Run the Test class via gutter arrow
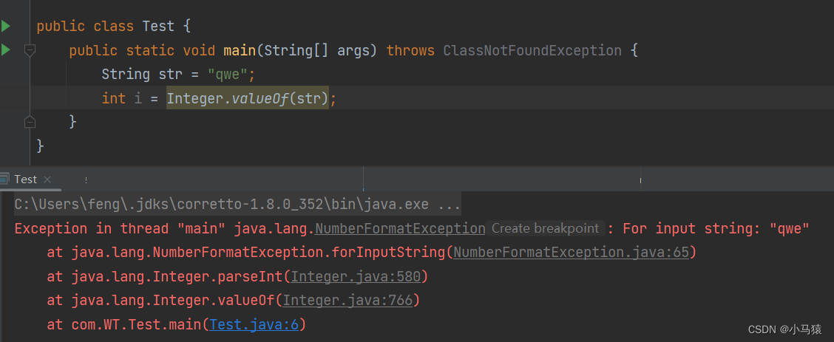The width and height of the screenshot is (834, 342). point(5,26)
